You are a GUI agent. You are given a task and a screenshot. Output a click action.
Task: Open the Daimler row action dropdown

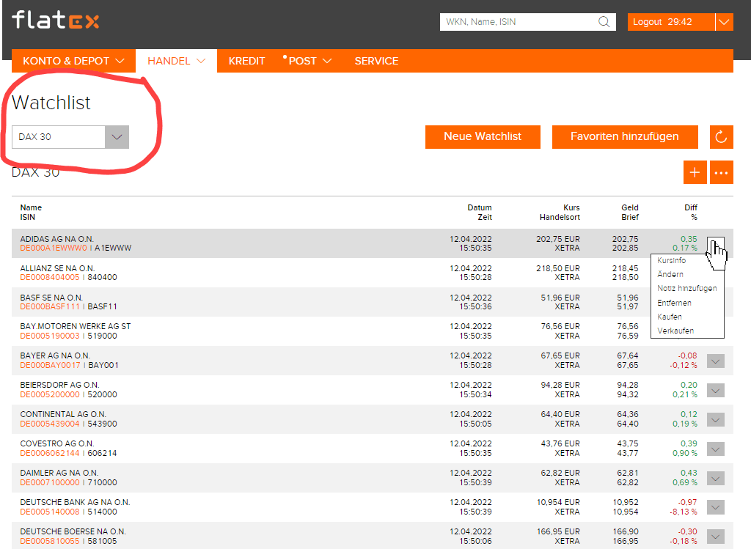pos(716,478)
